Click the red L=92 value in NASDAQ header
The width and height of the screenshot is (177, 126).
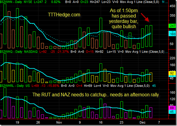(x=43, y=52)
